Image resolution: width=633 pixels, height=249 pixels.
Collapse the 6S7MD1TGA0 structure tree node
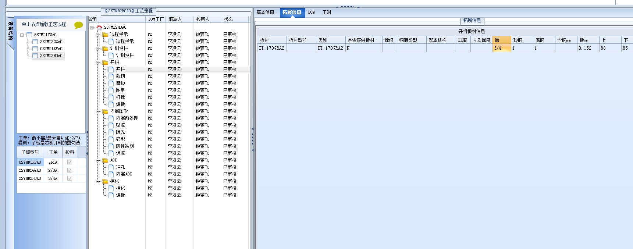click(x=22, y=35)
